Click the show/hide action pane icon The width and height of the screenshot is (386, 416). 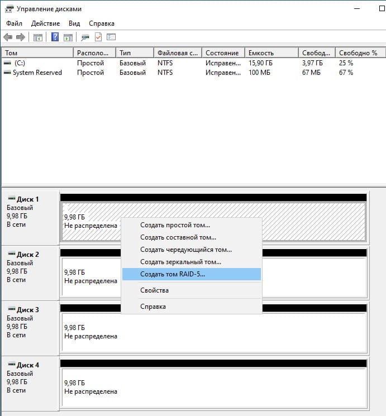(x=68, y=37)
